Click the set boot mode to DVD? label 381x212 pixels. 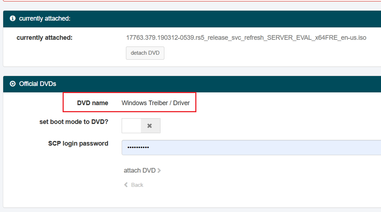click(x=74, y=122)
